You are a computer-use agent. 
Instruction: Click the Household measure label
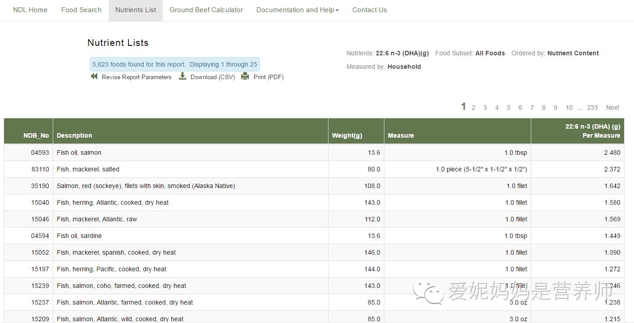click(x=404, y=67)
